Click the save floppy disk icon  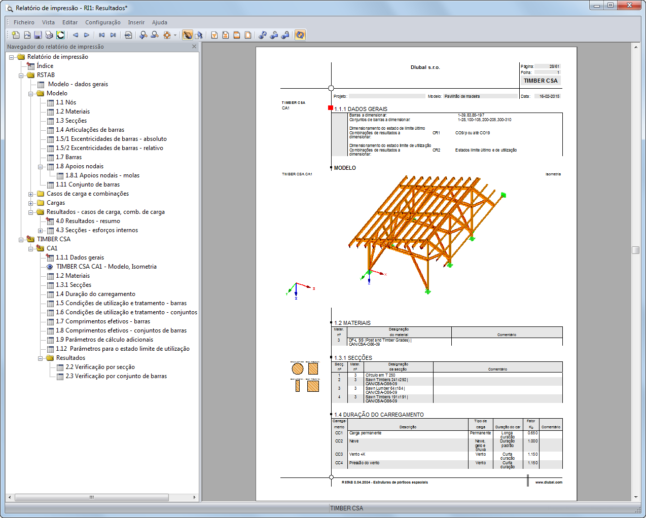[x=38, y=35]
